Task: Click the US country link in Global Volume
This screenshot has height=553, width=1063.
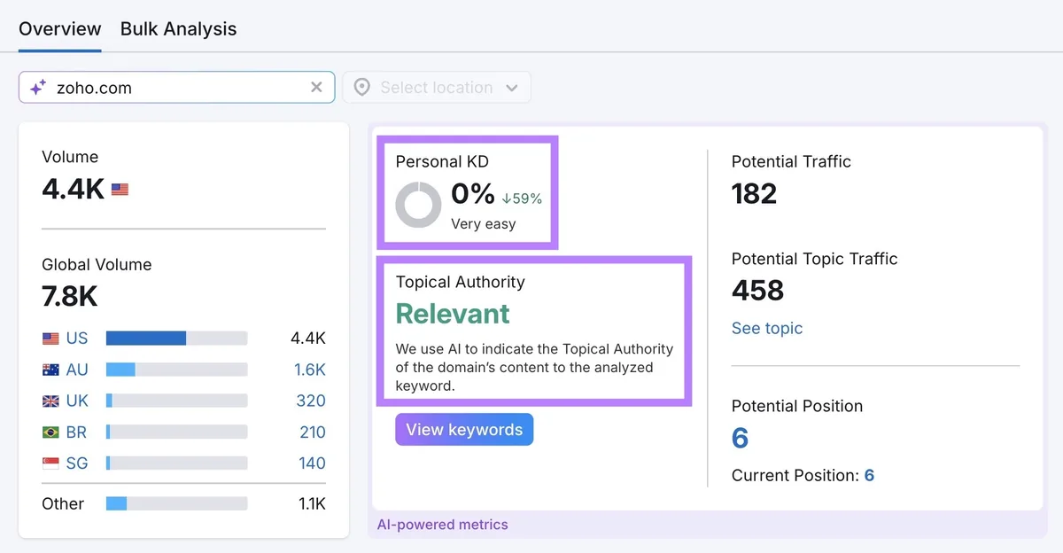Action: pos(77,339)
